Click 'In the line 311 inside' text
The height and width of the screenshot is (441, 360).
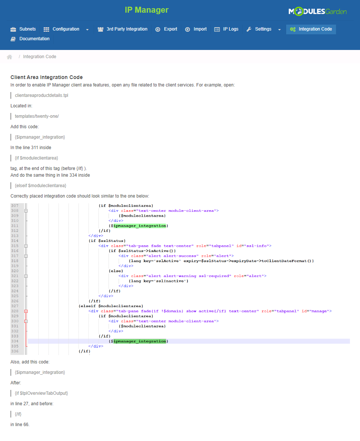31,148
